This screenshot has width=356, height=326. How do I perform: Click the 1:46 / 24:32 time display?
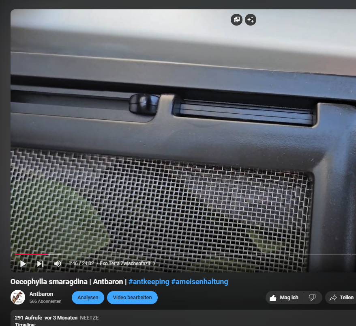coord(81,263)
